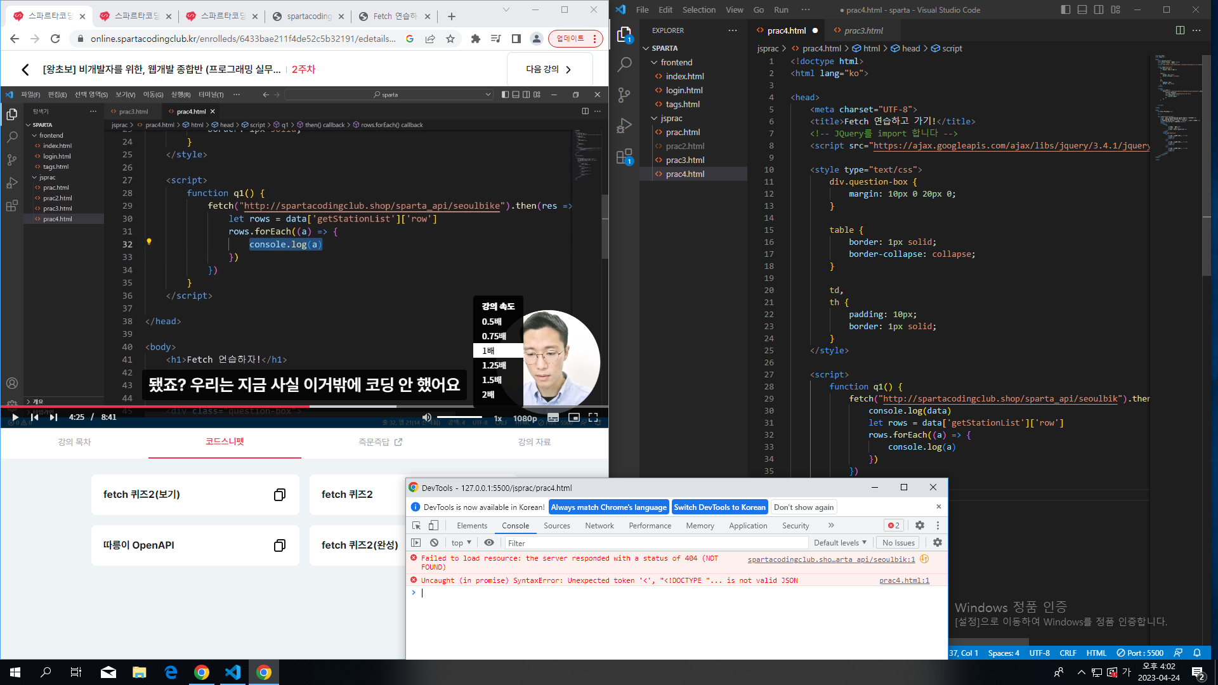Open console settings gear beside No Issues

click(x=938, y=543)
